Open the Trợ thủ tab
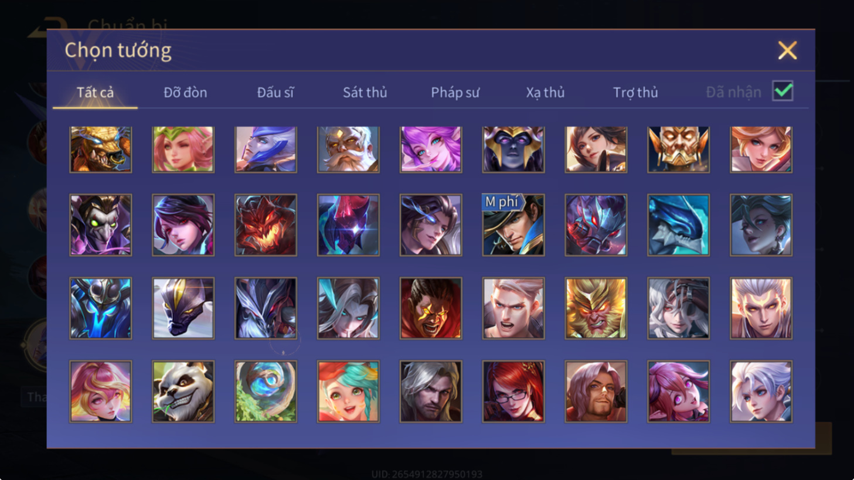Image resolution: width=854 pixels, height=480 pixels. [x=635, y=93]
